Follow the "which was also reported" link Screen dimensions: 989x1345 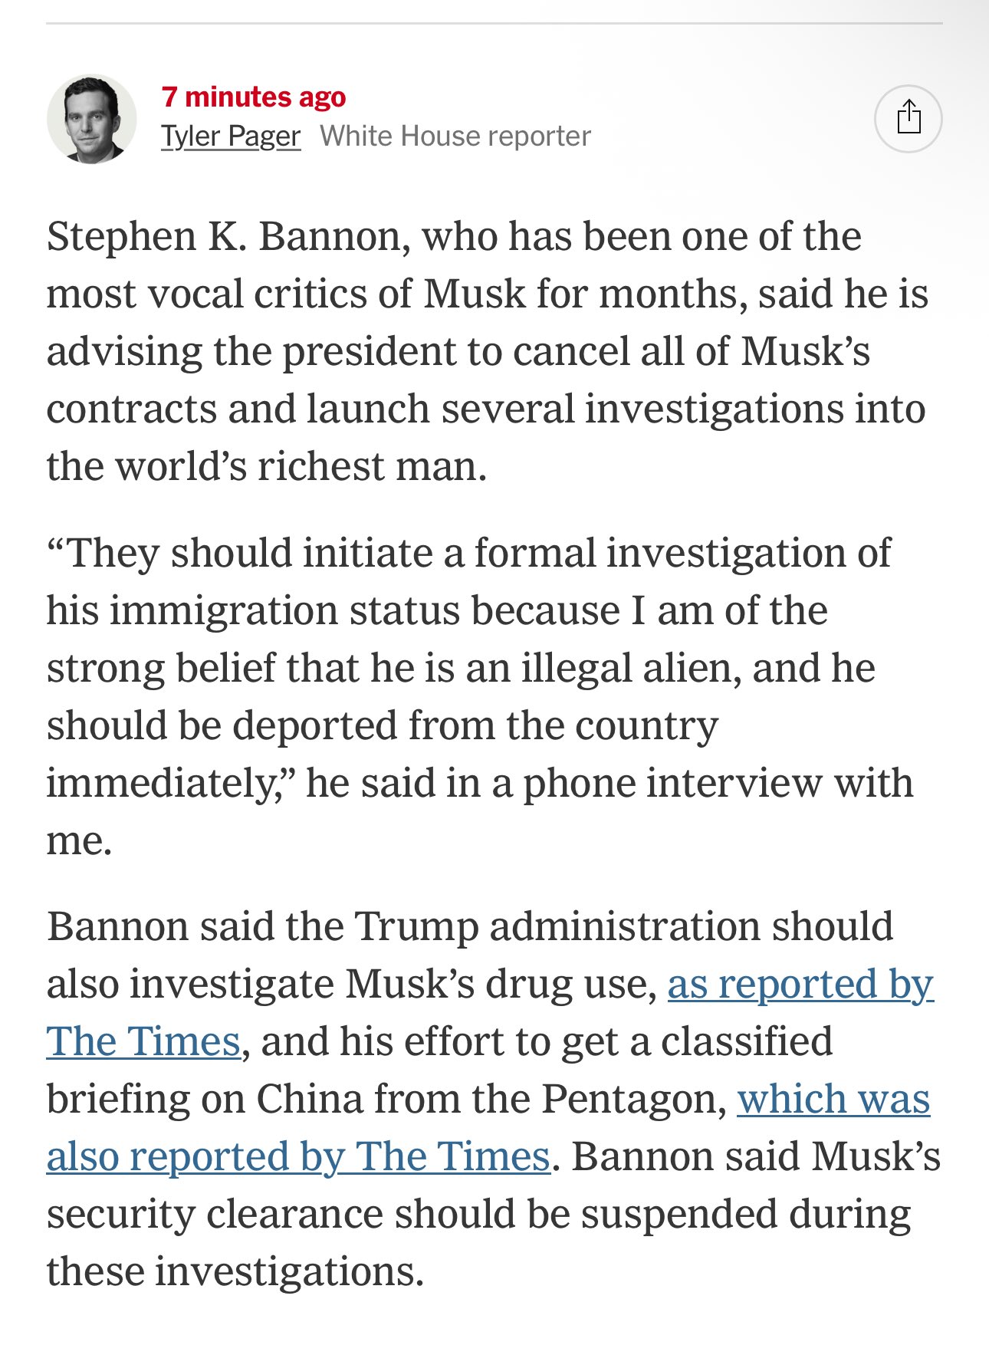[x=833, y=1100]
